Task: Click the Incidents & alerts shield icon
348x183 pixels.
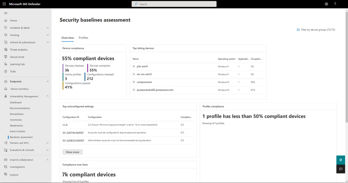Action: pos(6,28)
